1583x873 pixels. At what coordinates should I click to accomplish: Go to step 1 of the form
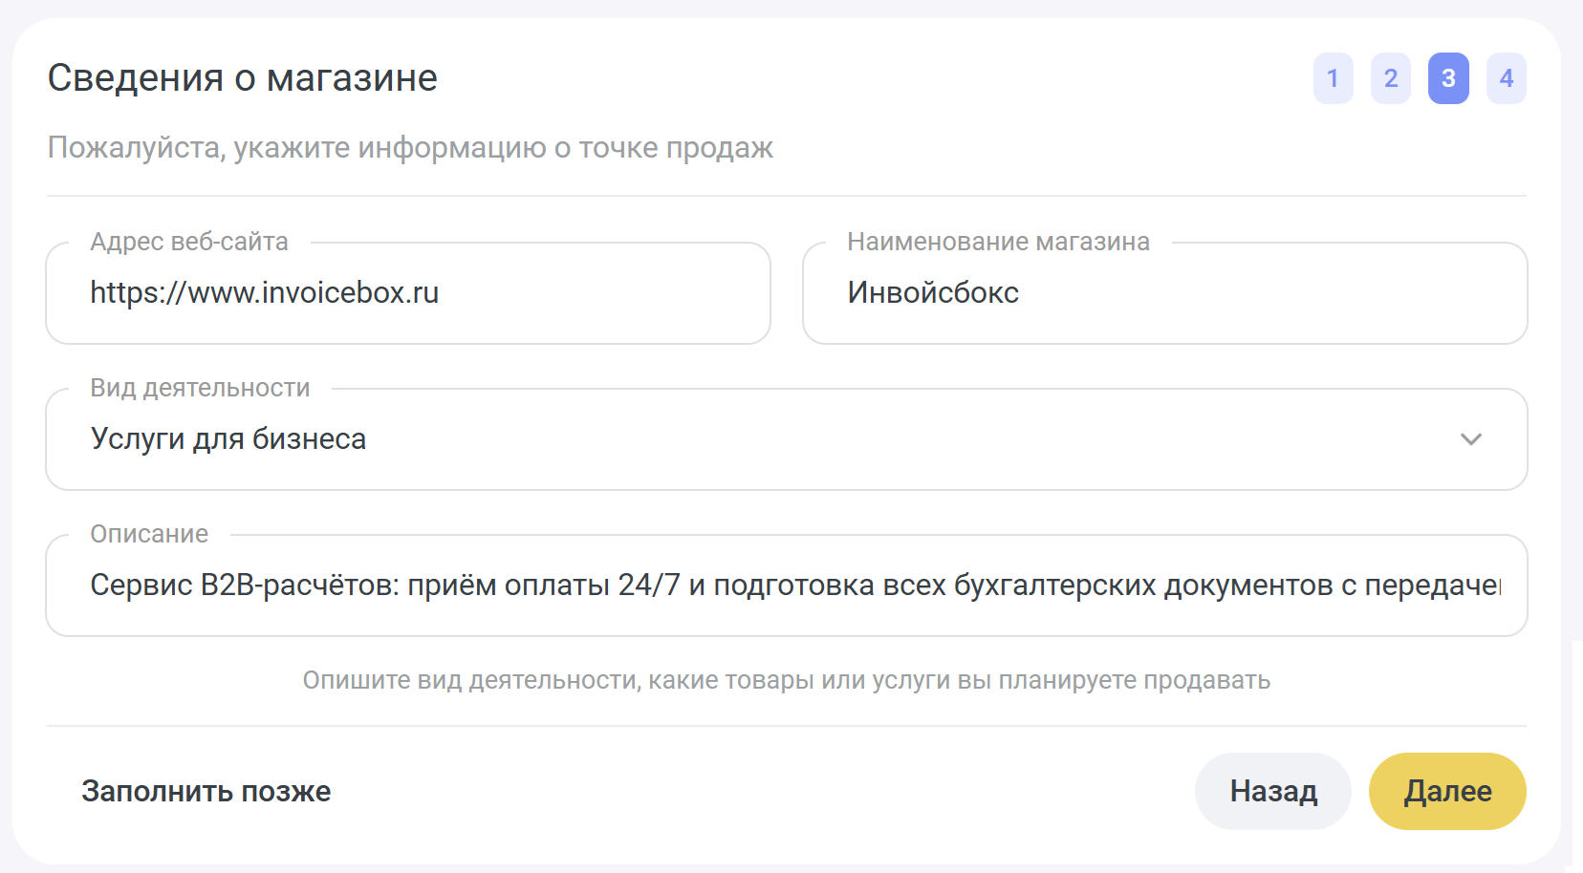pyautogui.click(x=1333, y=78)
